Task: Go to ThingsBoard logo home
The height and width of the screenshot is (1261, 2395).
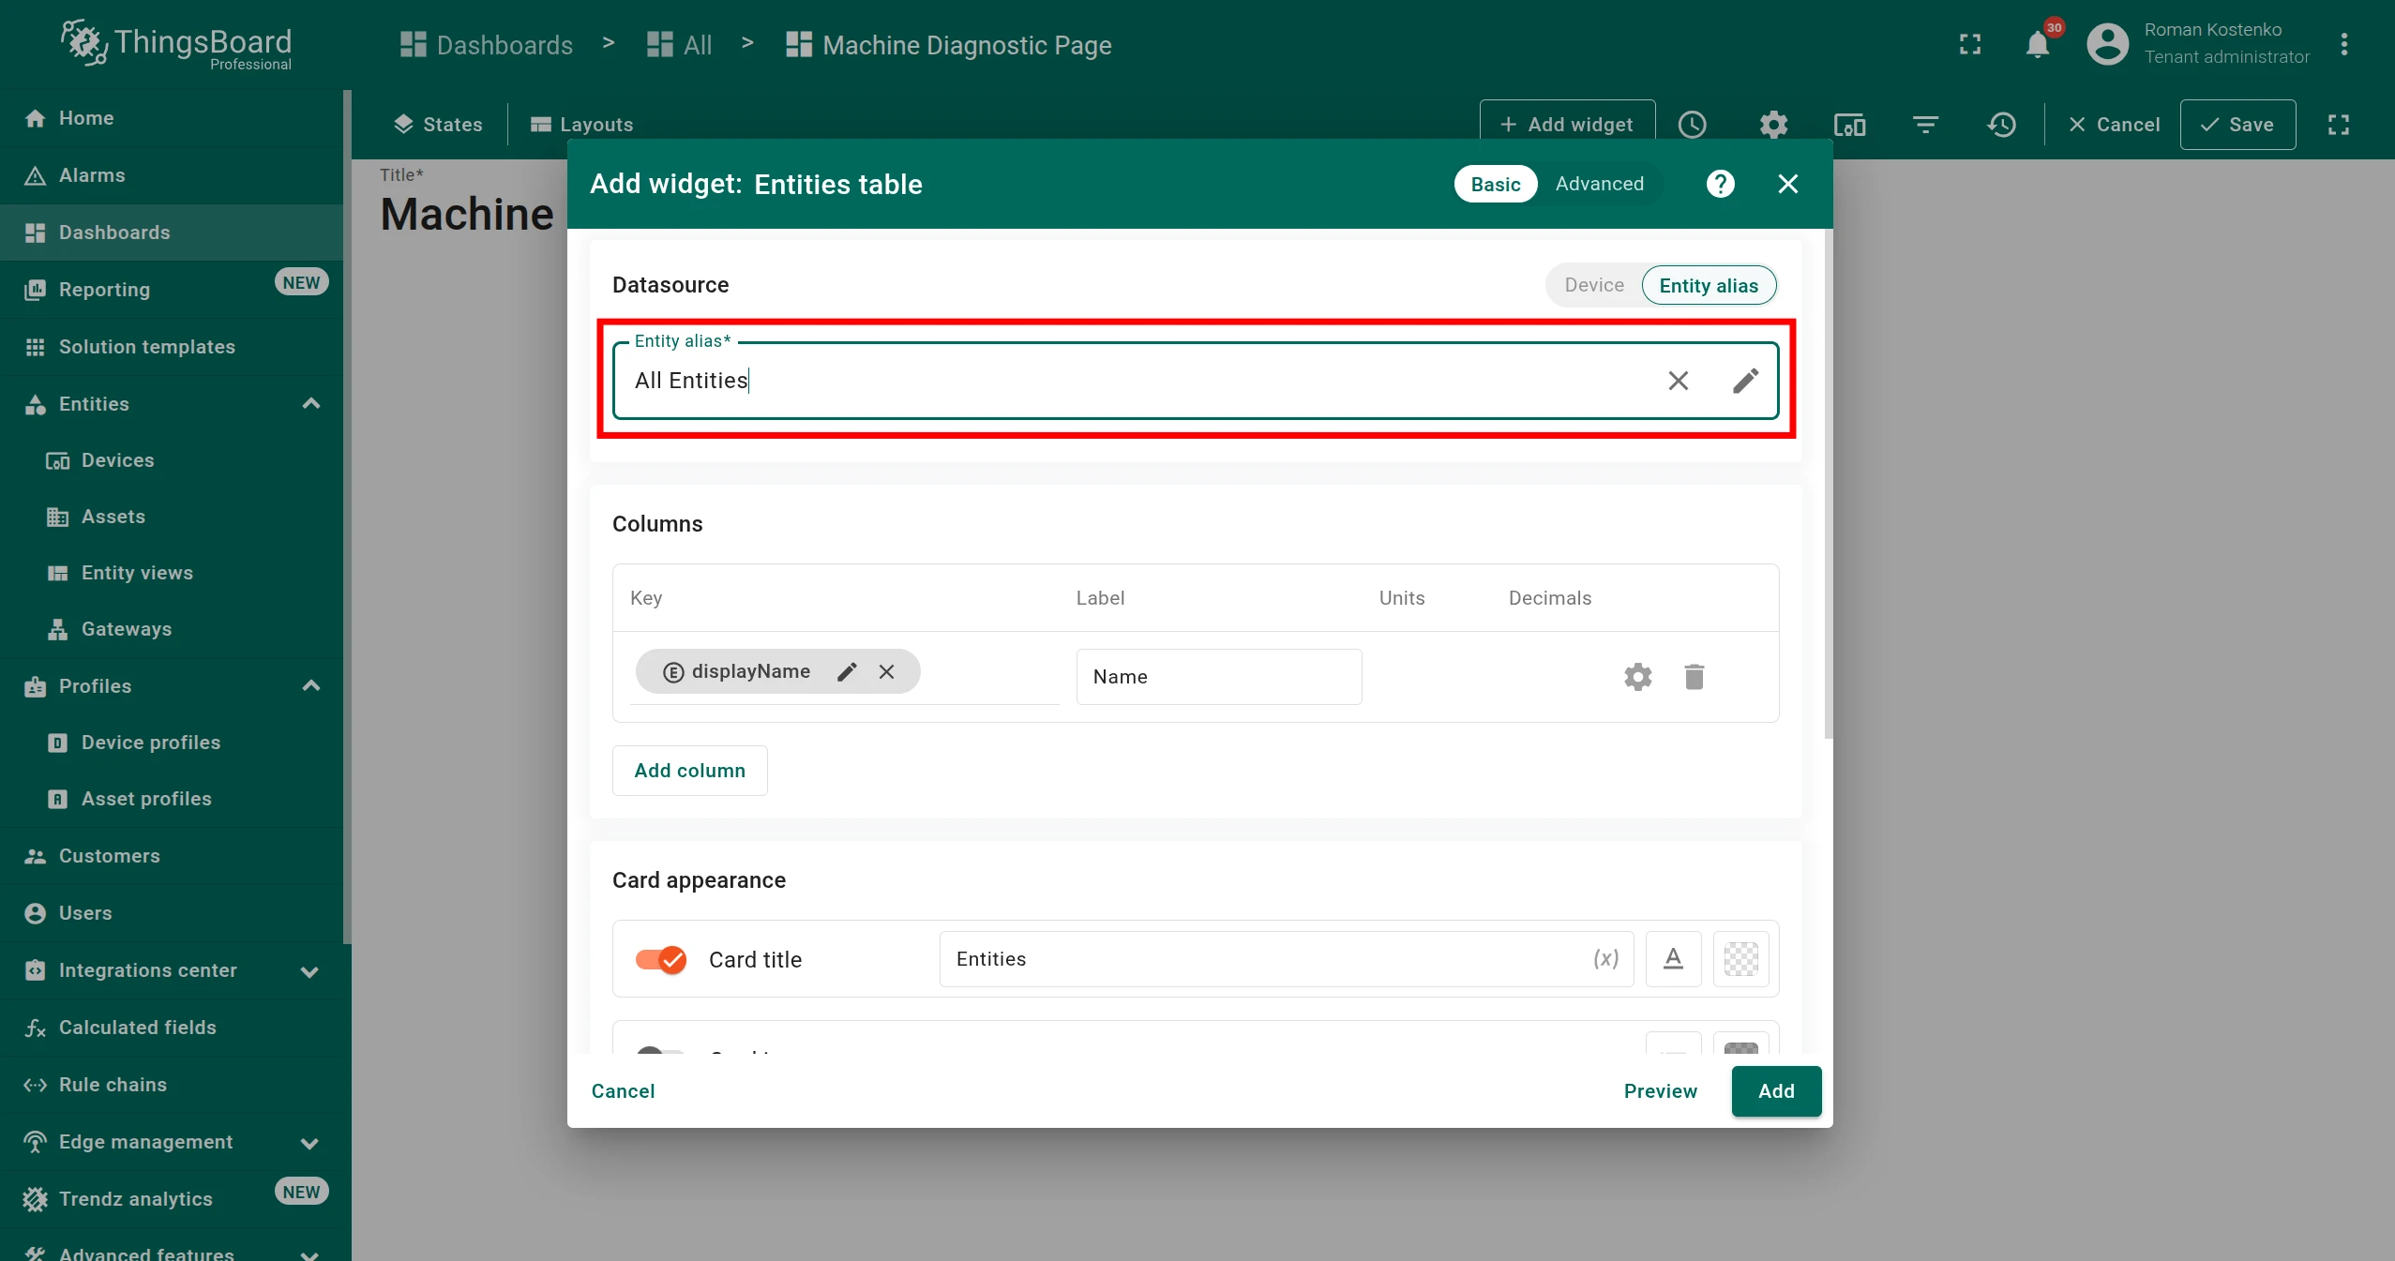Action: [176, 44]
